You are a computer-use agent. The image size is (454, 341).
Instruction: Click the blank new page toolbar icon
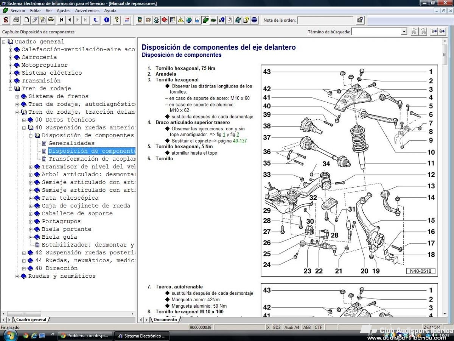tap(26, 20)
